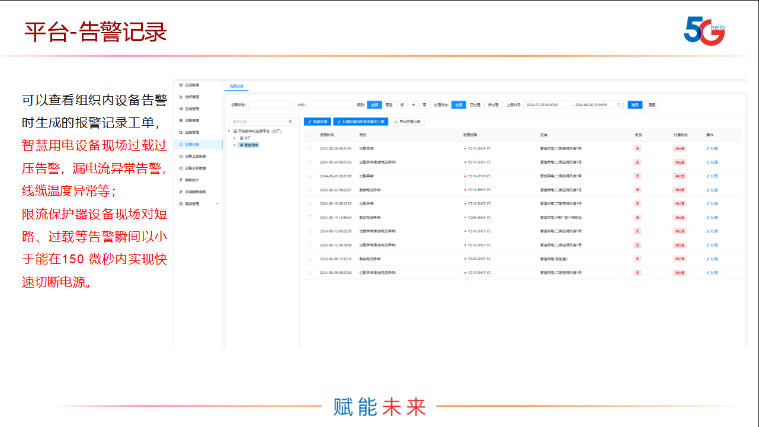Expand the 智慧用电 tree node arrow
Screen dimensions: 759x427
[x=235, y=145]
